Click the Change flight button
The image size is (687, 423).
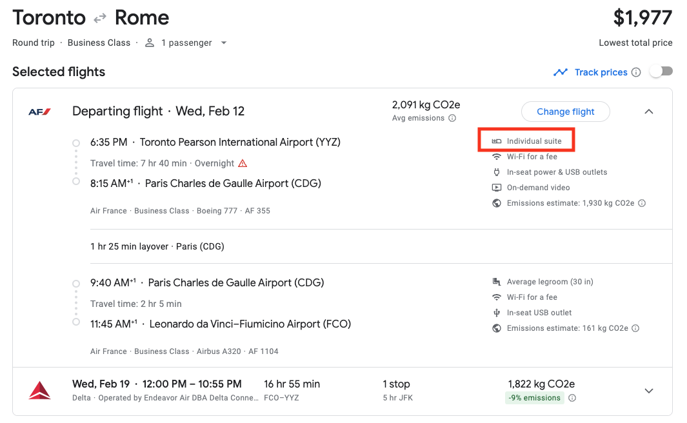(x=566, y=111)
